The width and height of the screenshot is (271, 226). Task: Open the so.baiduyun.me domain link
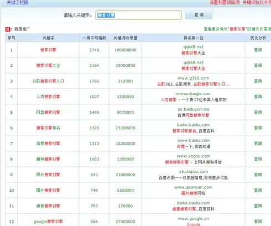coord(194,109)
